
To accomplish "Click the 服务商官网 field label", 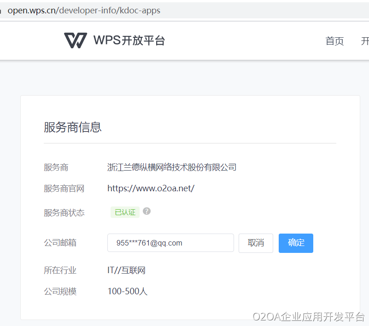I will (x=64, y=189).
